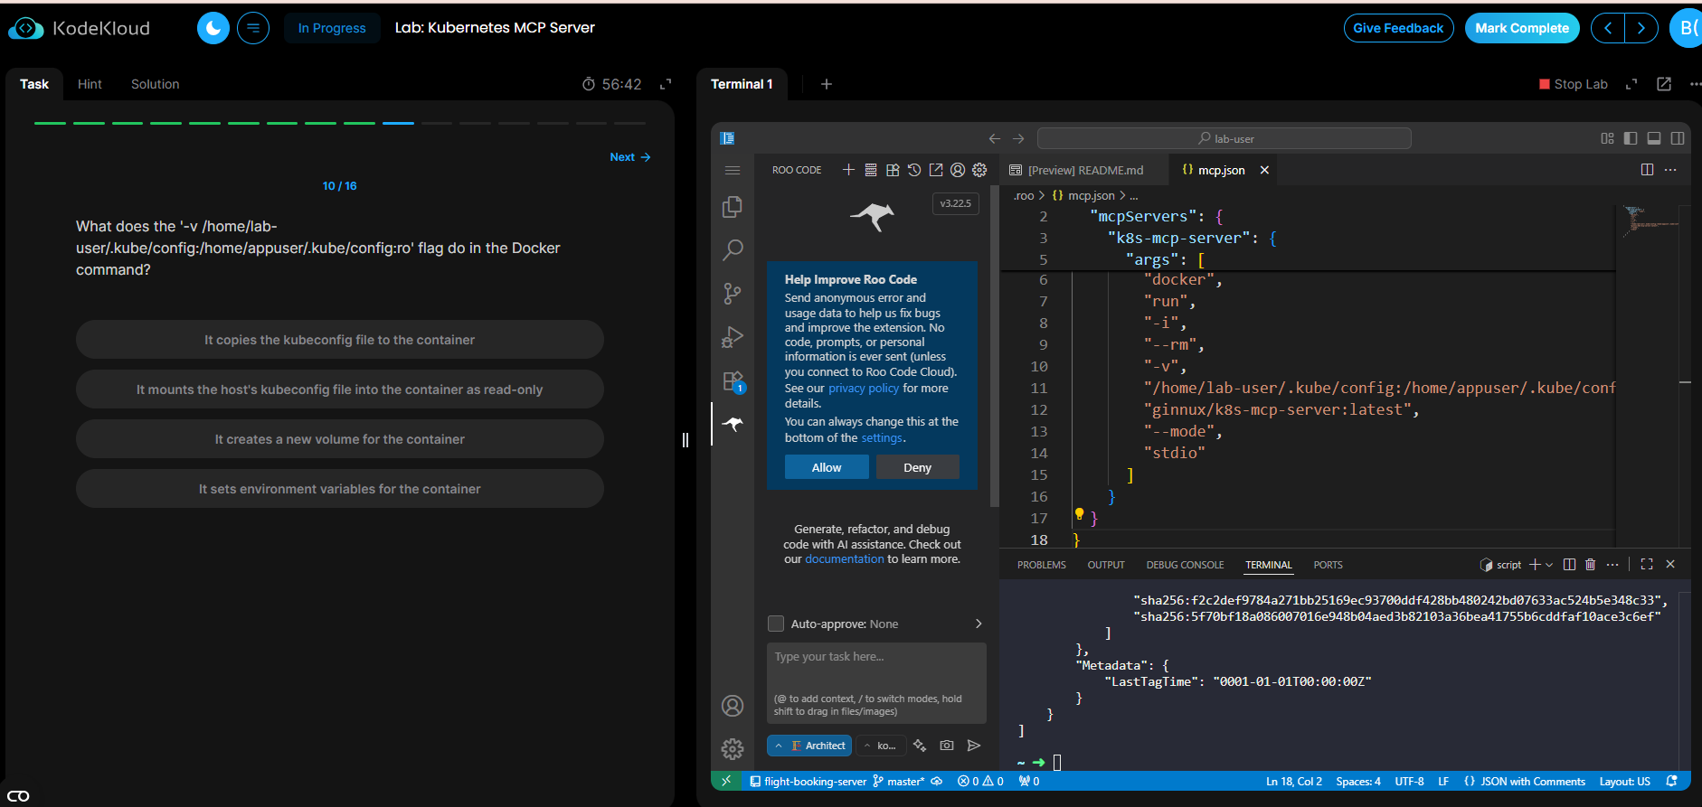Open Roo Code MCP servers icon

(x=871, y=170)
